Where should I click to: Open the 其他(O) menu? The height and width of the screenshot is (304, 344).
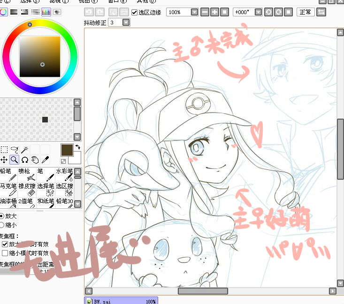tap(146, 1)
